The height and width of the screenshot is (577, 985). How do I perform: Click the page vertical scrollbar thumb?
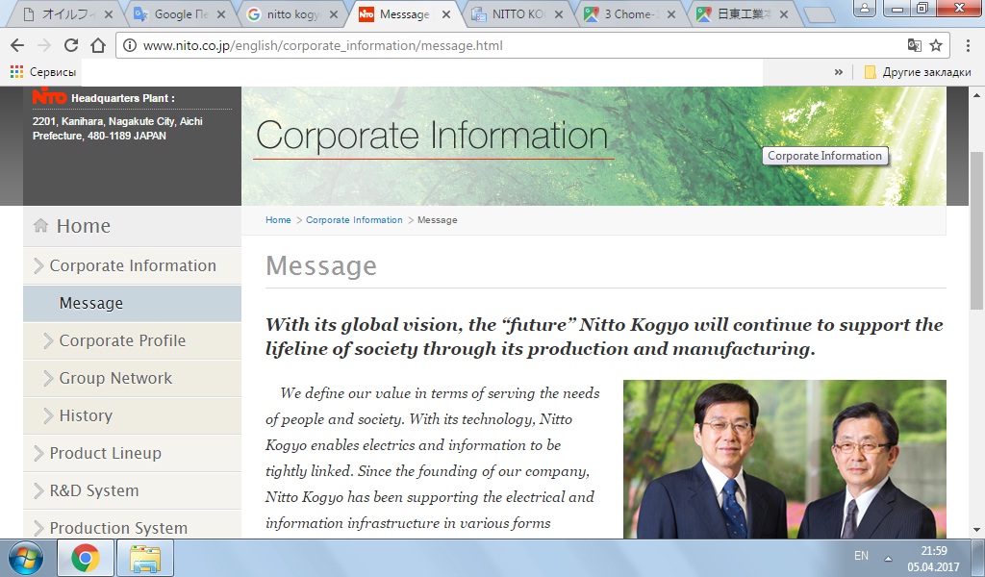tap(977, 230)
